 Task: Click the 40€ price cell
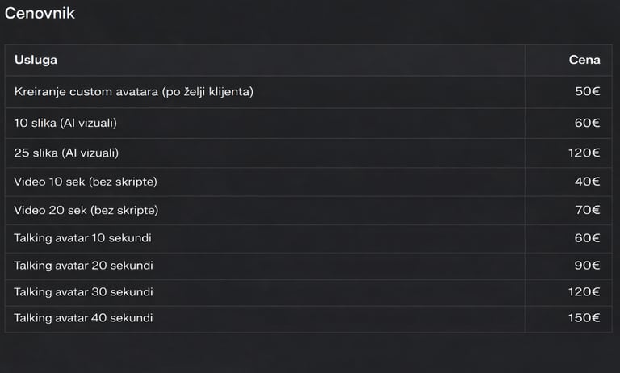coord(587,182)
